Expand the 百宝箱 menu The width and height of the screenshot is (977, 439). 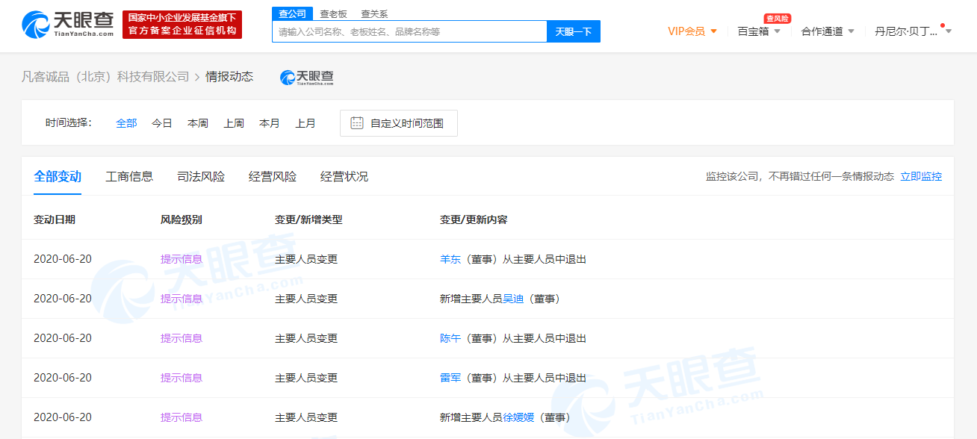(759, 31)
